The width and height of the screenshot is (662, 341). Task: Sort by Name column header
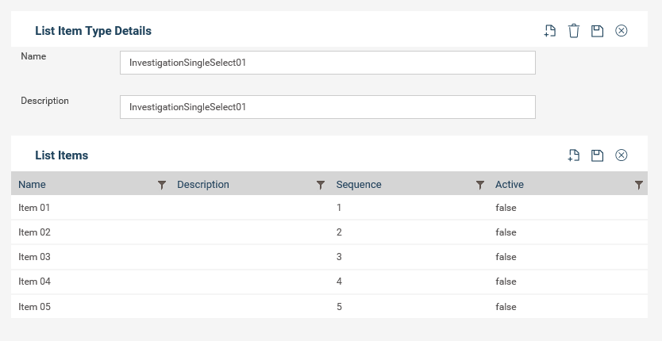coord(32,185)
